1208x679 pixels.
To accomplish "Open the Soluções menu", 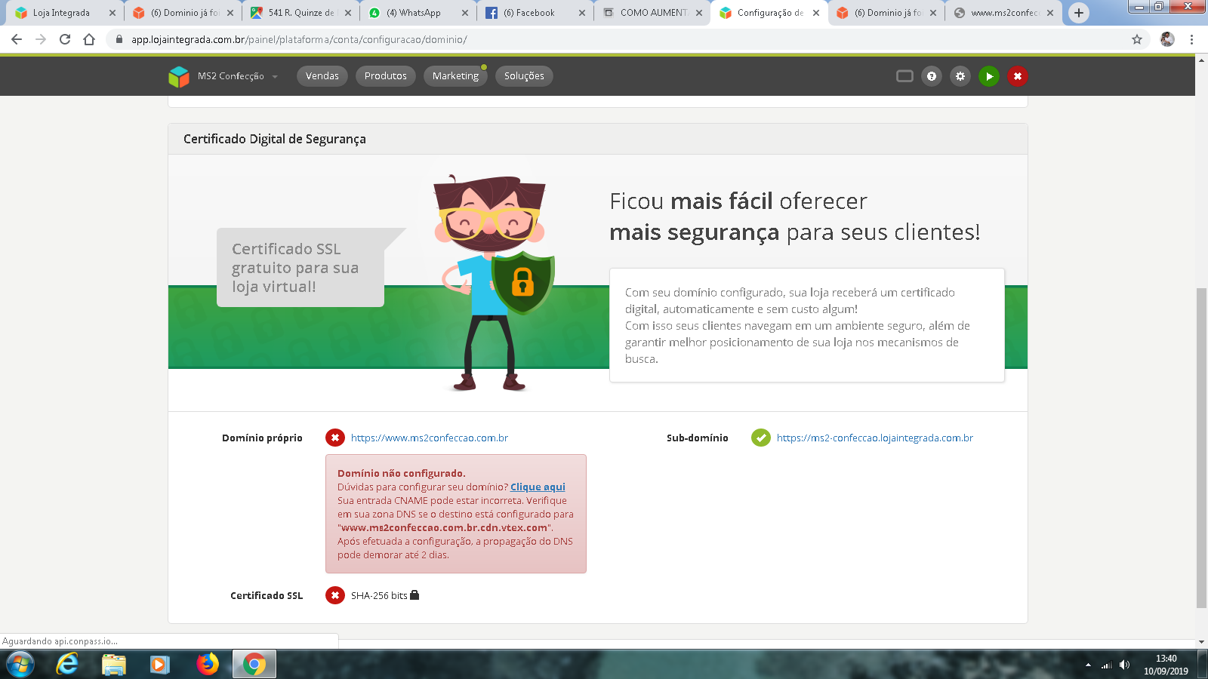I will 524,76.
